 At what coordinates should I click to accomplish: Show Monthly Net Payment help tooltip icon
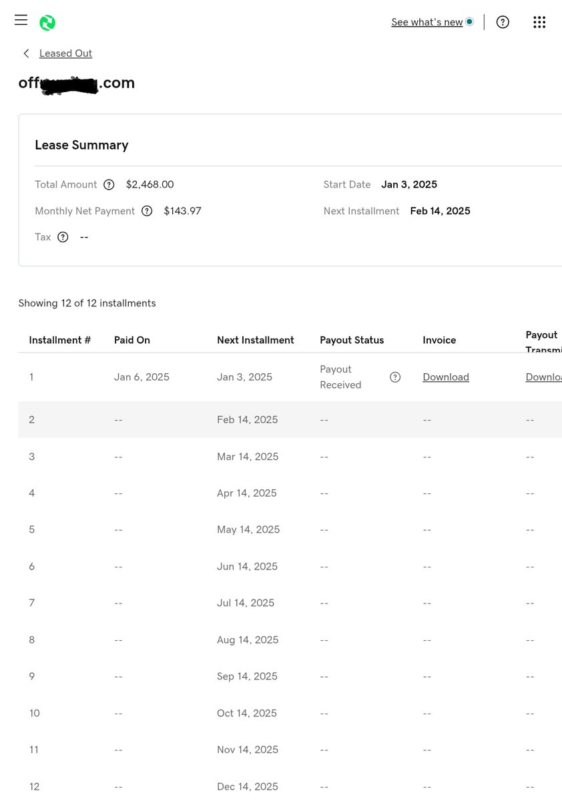click(x=147, y=211)
